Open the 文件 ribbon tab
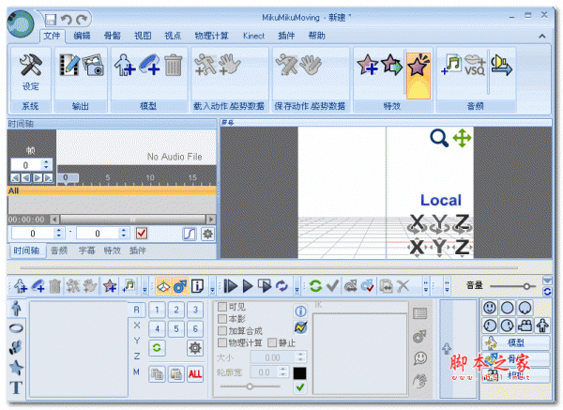563x410 pixels. coord(52,36)
